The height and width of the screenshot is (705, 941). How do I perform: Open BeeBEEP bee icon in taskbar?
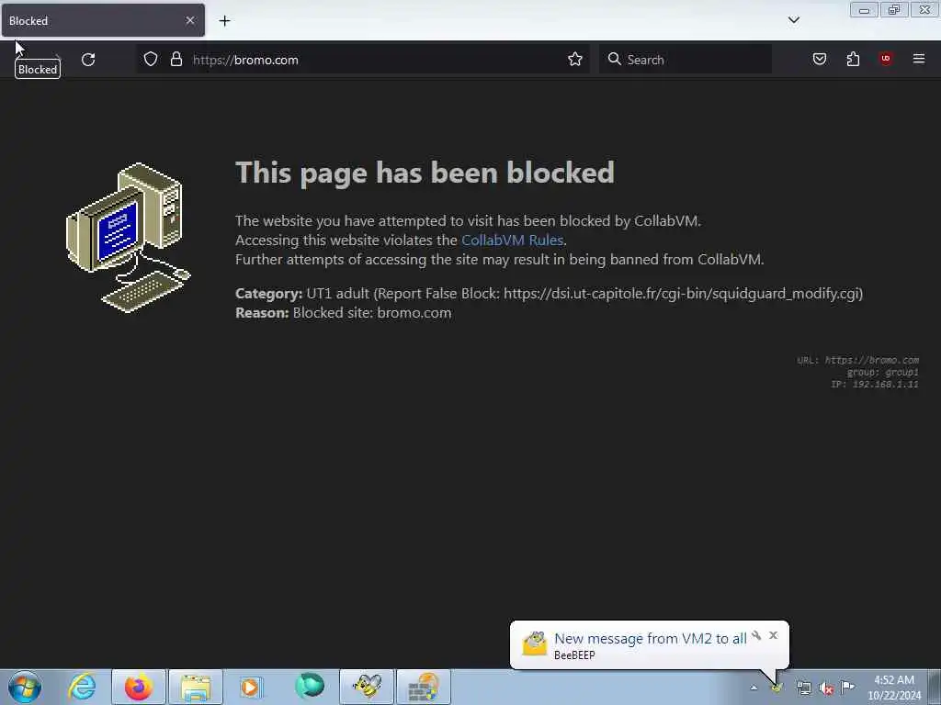pos(367,687)
